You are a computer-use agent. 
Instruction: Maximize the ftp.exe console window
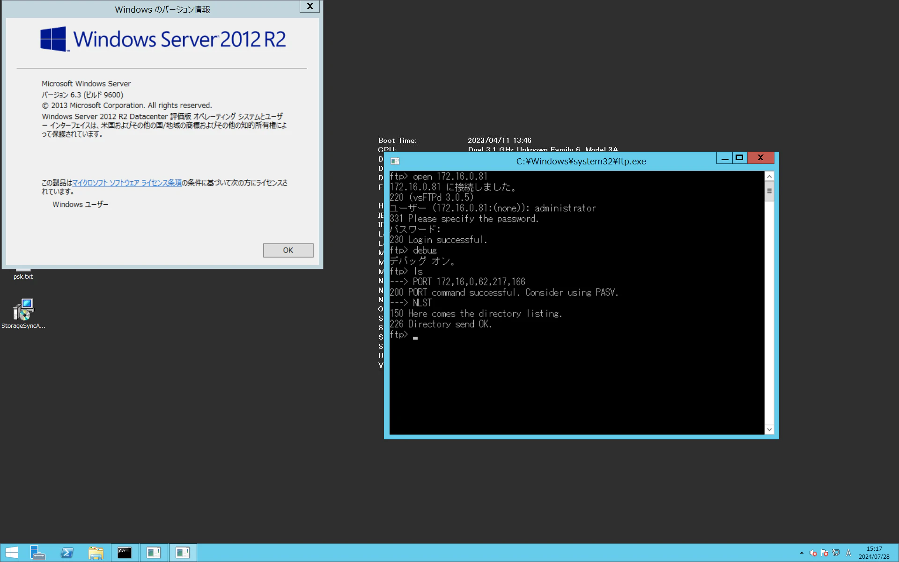[x=739, y=158]
